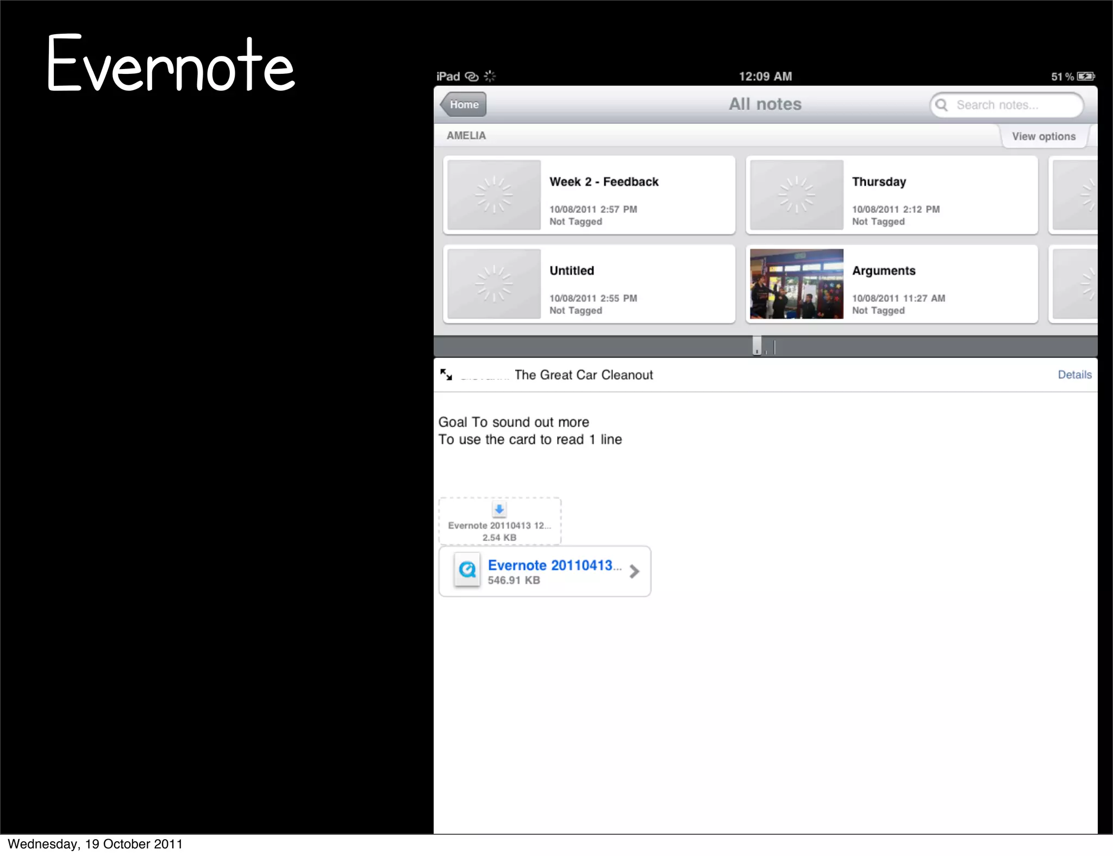Image resolution: width=1113 pixels, height=856 pixels.
Task: Open the Untitled note
Action: click(589, 284)
